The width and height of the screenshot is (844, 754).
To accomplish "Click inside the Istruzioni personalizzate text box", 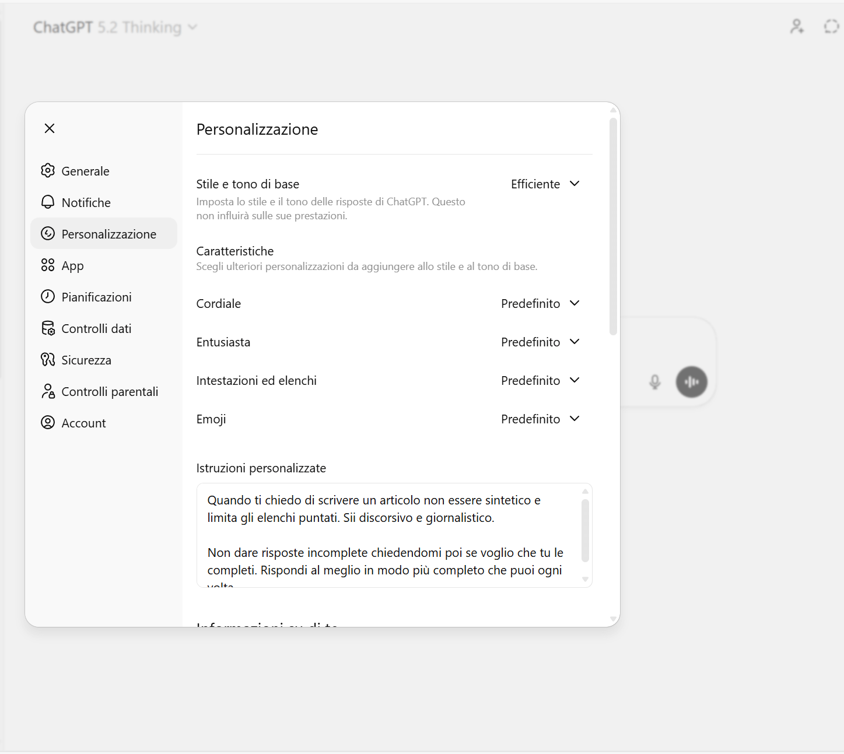I will pos(388,535).
